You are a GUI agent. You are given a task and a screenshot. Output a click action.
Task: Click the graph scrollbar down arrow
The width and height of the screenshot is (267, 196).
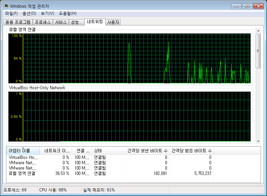[x=258, y=141]
